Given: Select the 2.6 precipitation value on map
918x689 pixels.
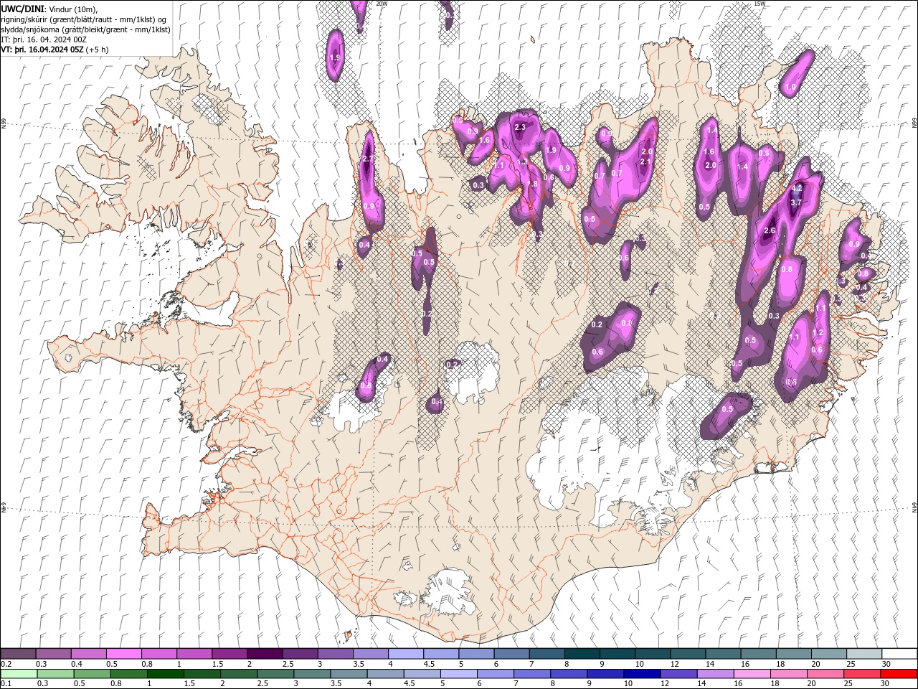Looking at the screenshot, I should [770, 230].
